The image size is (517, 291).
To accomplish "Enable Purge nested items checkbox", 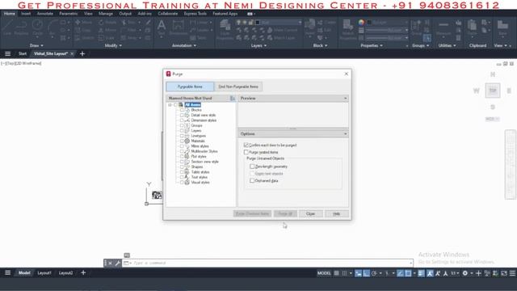I will 246,152.
